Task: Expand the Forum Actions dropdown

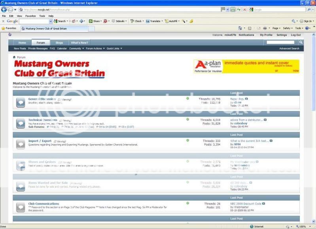Action: (x=95, y=49)
